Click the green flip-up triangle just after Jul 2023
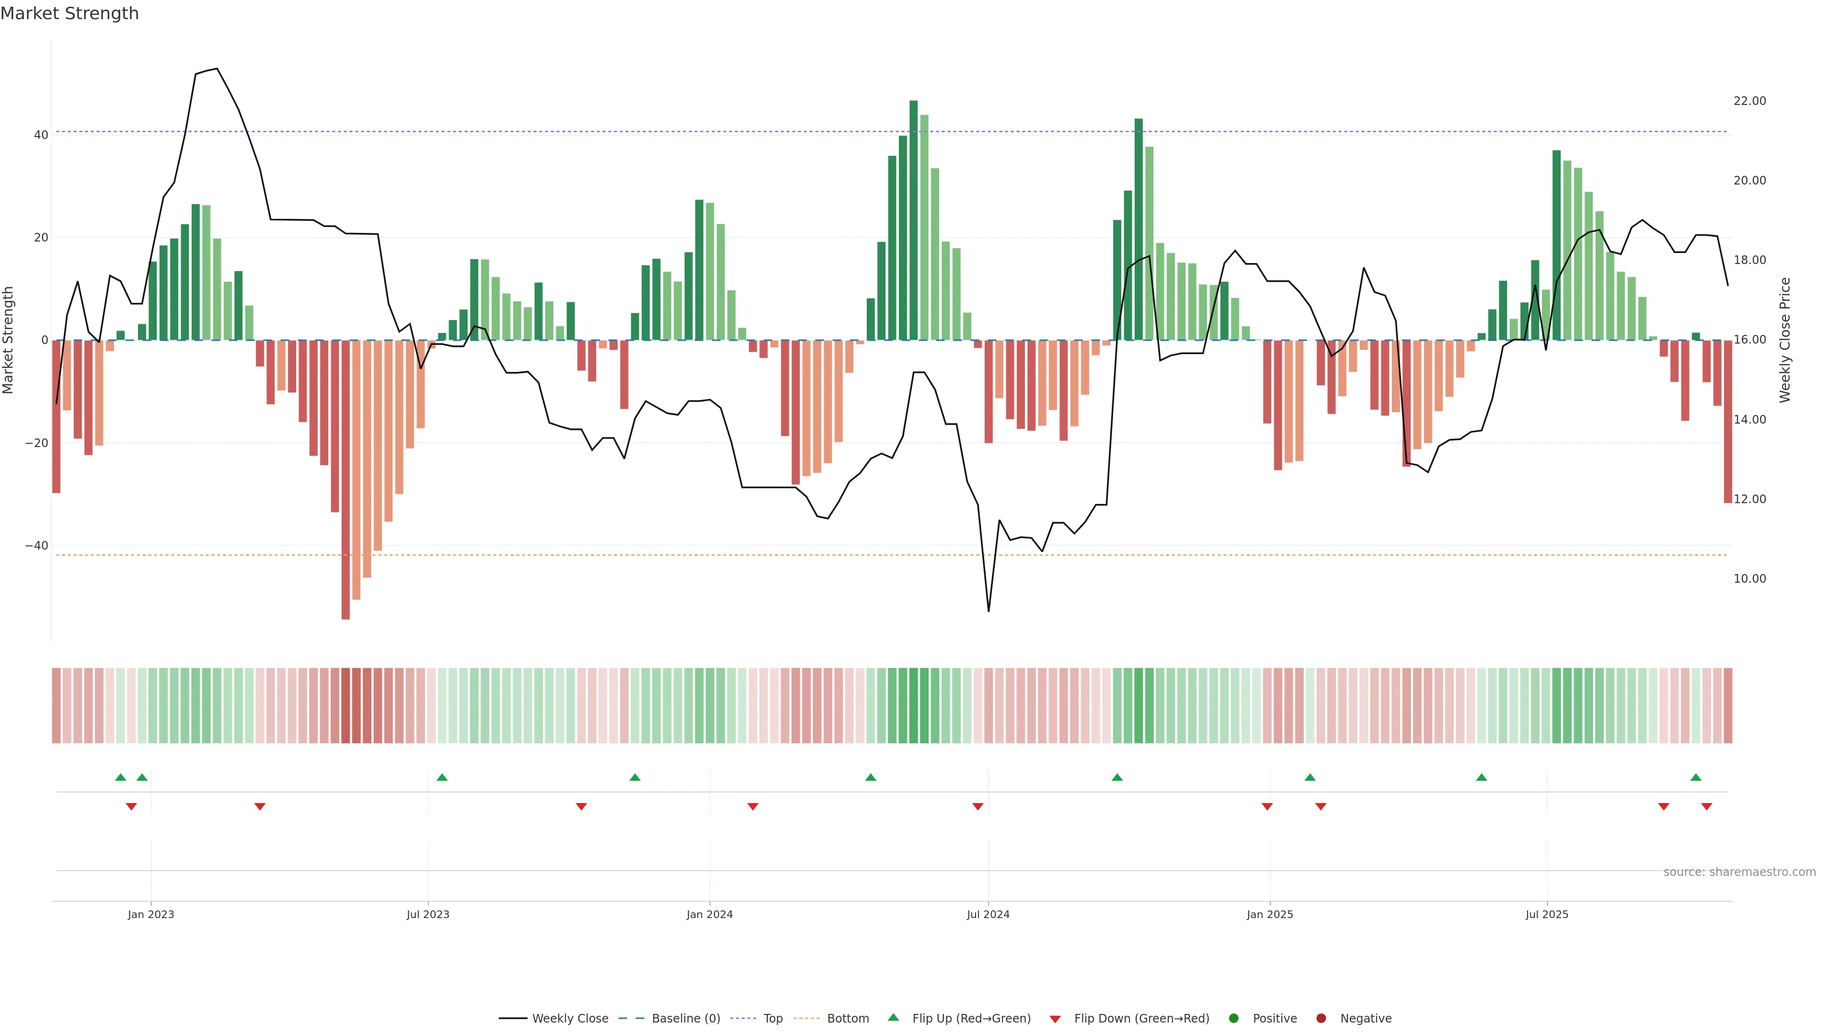The width and height of the screenshot is (1840, 1035). tap(442, 777)
